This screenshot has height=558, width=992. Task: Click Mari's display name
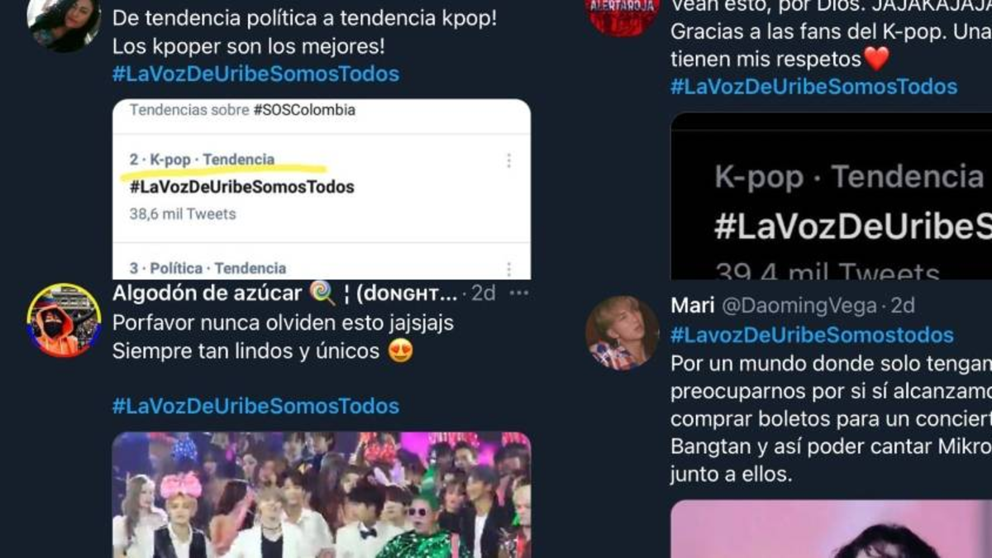click(x=693, y=306)
